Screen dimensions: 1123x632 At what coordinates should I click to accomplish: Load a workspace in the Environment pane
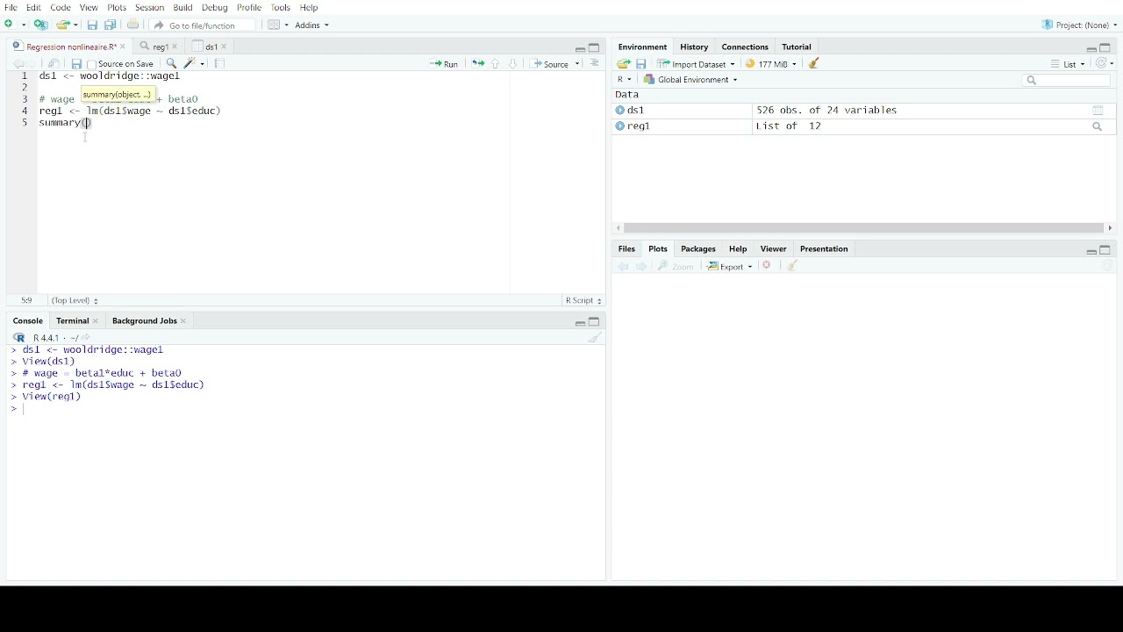click(625, 64)
